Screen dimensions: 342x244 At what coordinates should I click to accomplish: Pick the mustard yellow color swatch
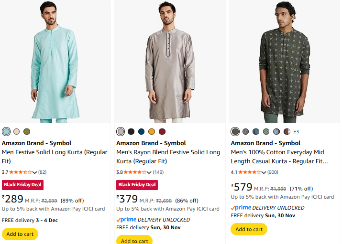(x=152, y=131)
